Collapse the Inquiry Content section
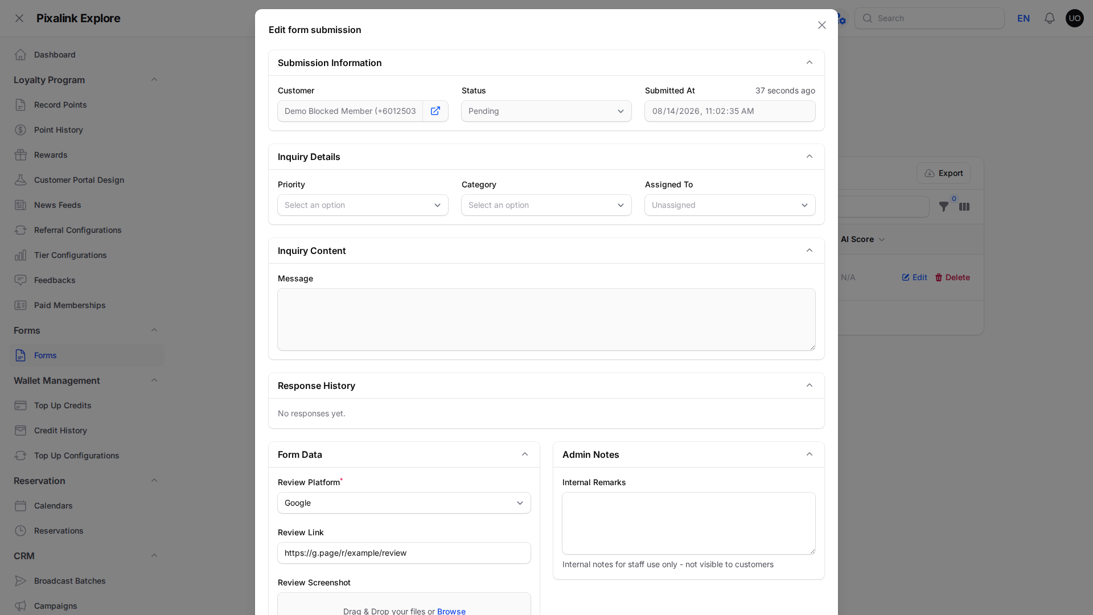The image size is (1093, 615). pyautogui.click(x=809, y=251)
